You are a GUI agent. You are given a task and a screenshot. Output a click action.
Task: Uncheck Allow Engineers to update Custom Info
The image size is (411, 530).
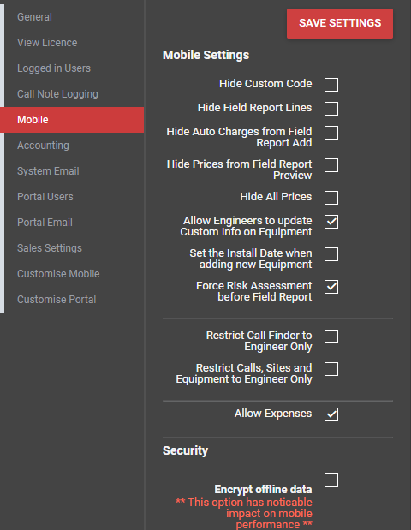(x=331, y=222)
